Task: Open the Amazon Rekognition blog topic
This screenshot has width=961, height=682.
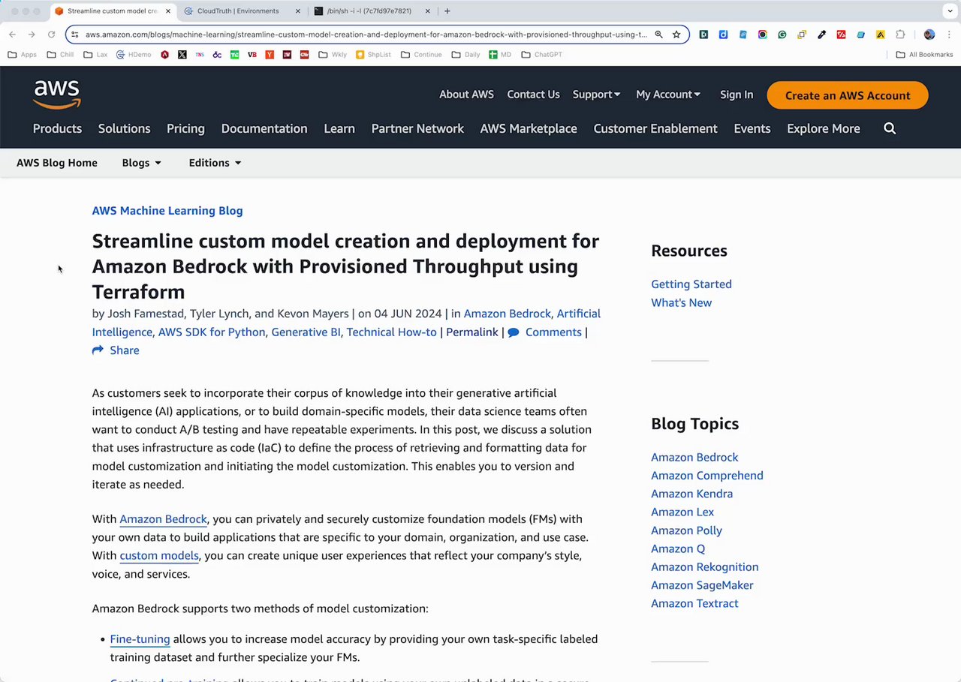Action: click(705, 567)
